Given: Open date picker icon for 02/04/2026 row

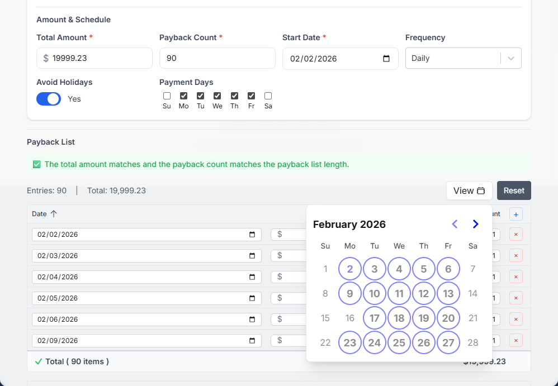Looking at the screenshot, I should (252, 277).
